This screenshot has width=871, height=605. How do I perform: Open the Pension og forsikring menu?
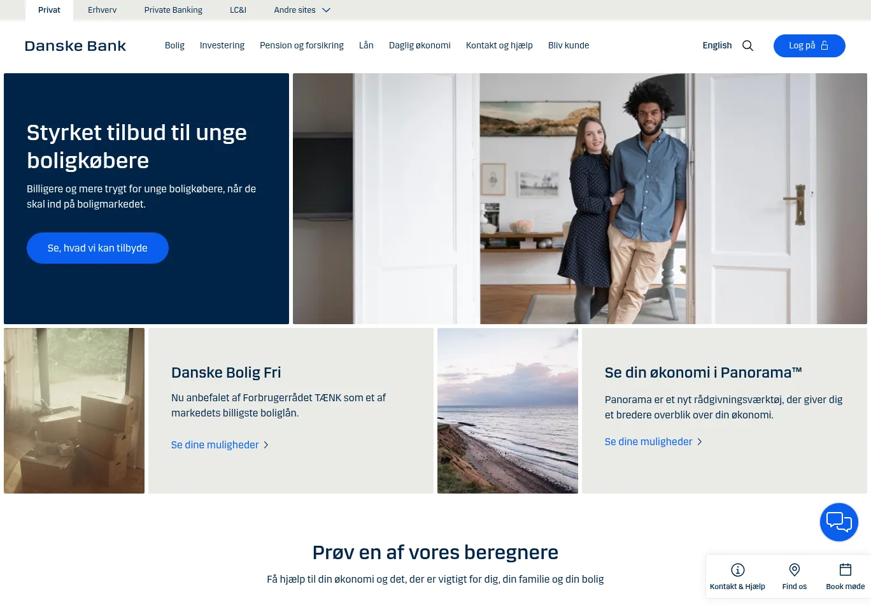(302, 46)
